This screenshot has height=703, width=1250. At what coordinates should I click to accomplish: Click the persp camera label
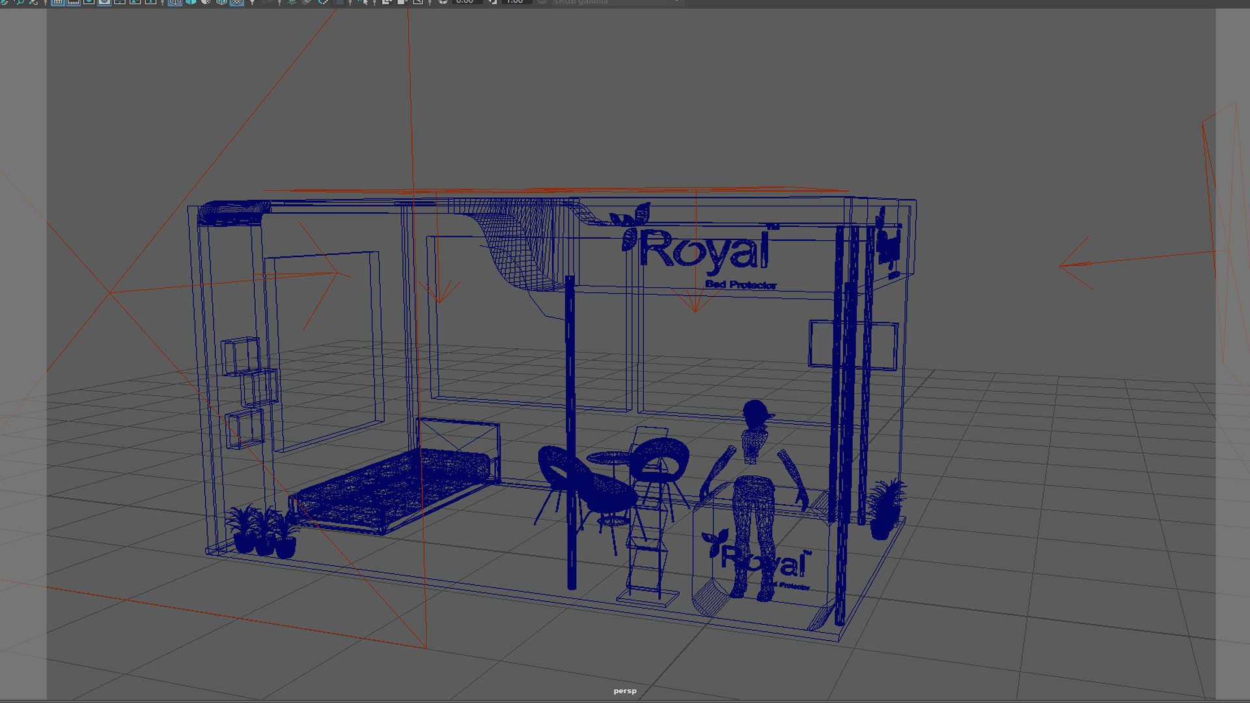pos(624,691)
